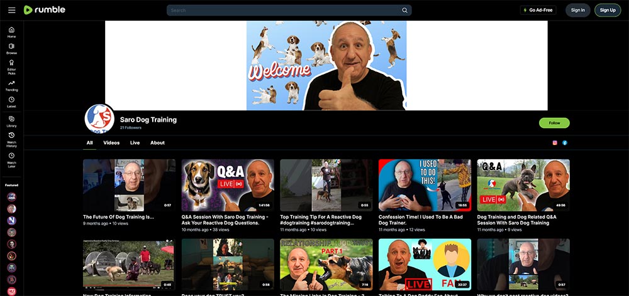Screen dimensions: 629x296
Task: Follow the Saro Dog Training channel
Action: [x=554, y=123]
